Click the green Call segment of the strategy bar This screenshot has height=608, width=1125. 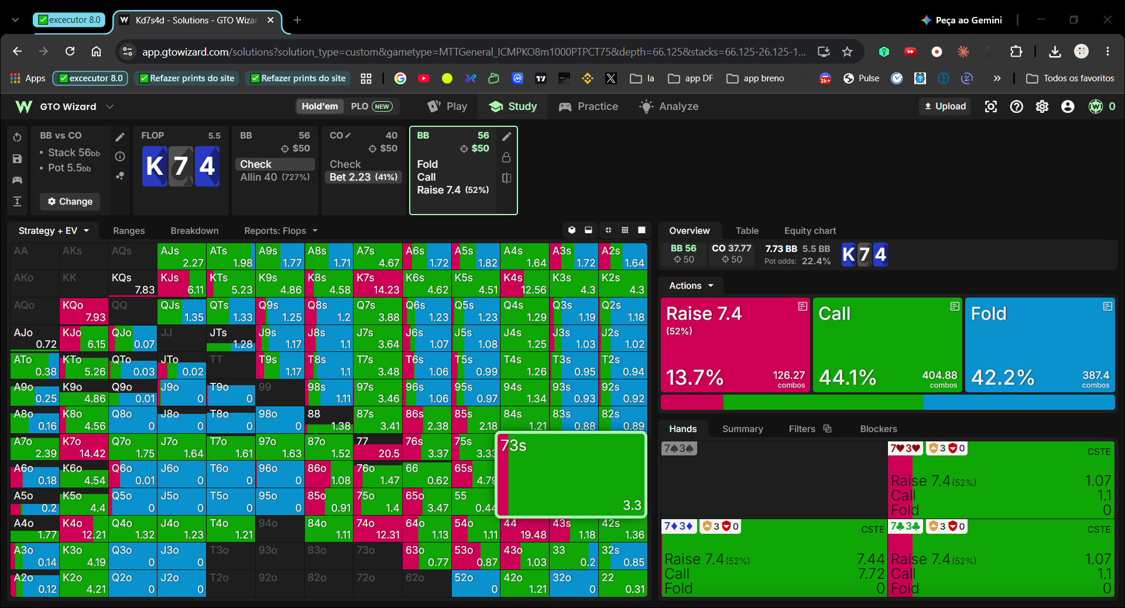point(823,402)
